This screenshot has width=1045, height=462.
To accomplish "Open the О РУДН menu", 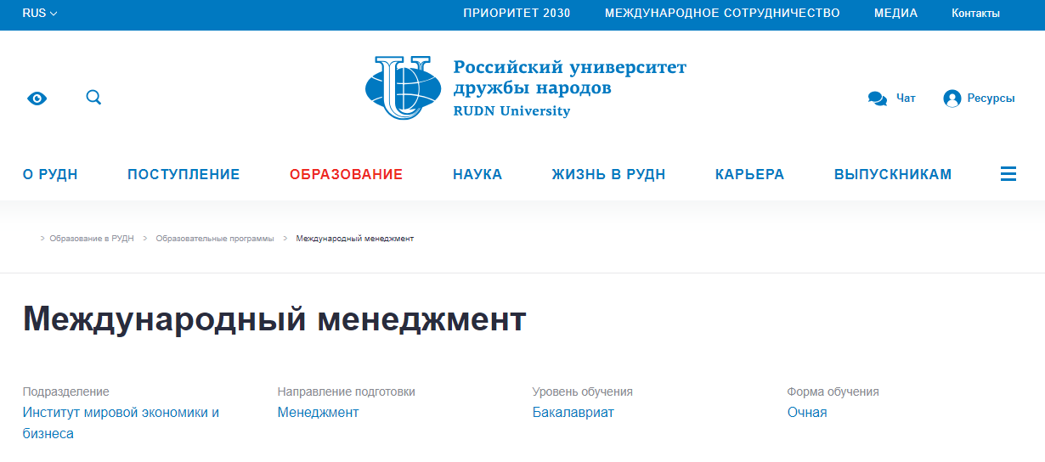I will pos(50,175).
